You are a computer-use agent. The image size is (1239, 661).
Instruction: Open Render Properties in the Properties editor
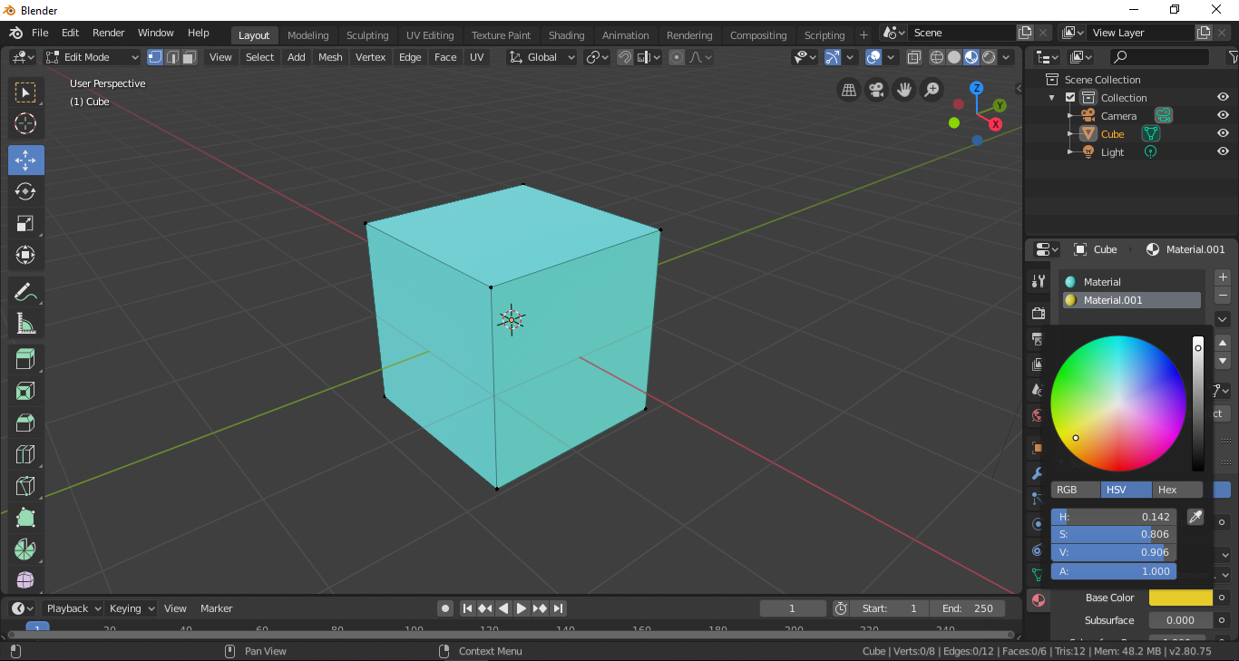coord(1037,312)
